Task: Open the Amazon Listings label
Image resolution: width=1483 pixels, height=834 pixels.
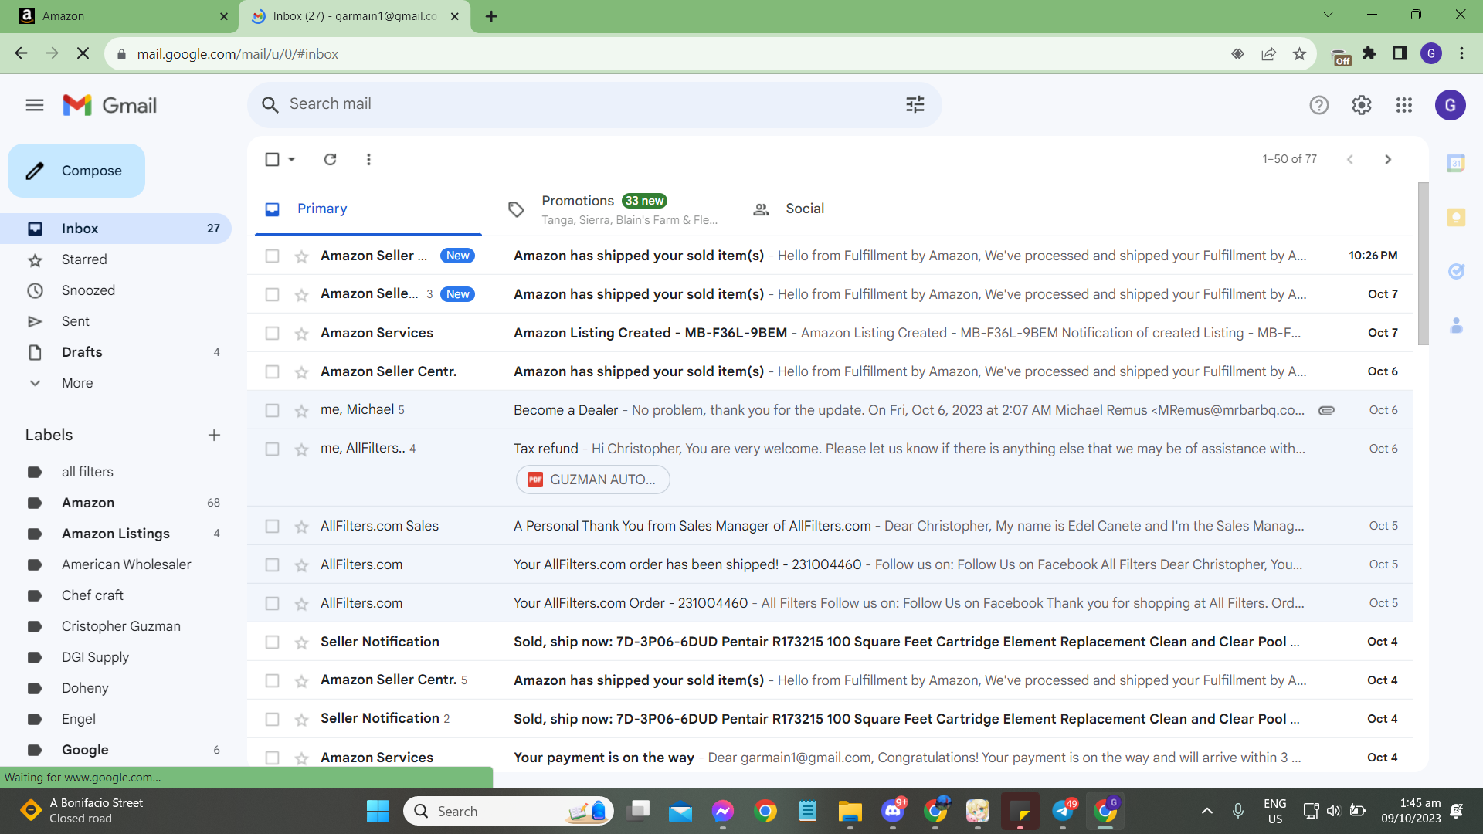Action: 116,534
